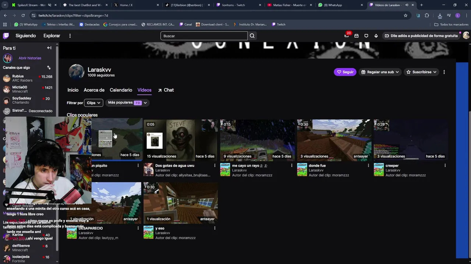Switch to the Acerca de tab
The height and width of the screenshot is (264, 471).
click(94, 90)
